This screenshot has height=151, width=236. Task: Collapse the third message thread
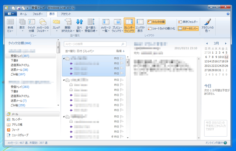64,116
